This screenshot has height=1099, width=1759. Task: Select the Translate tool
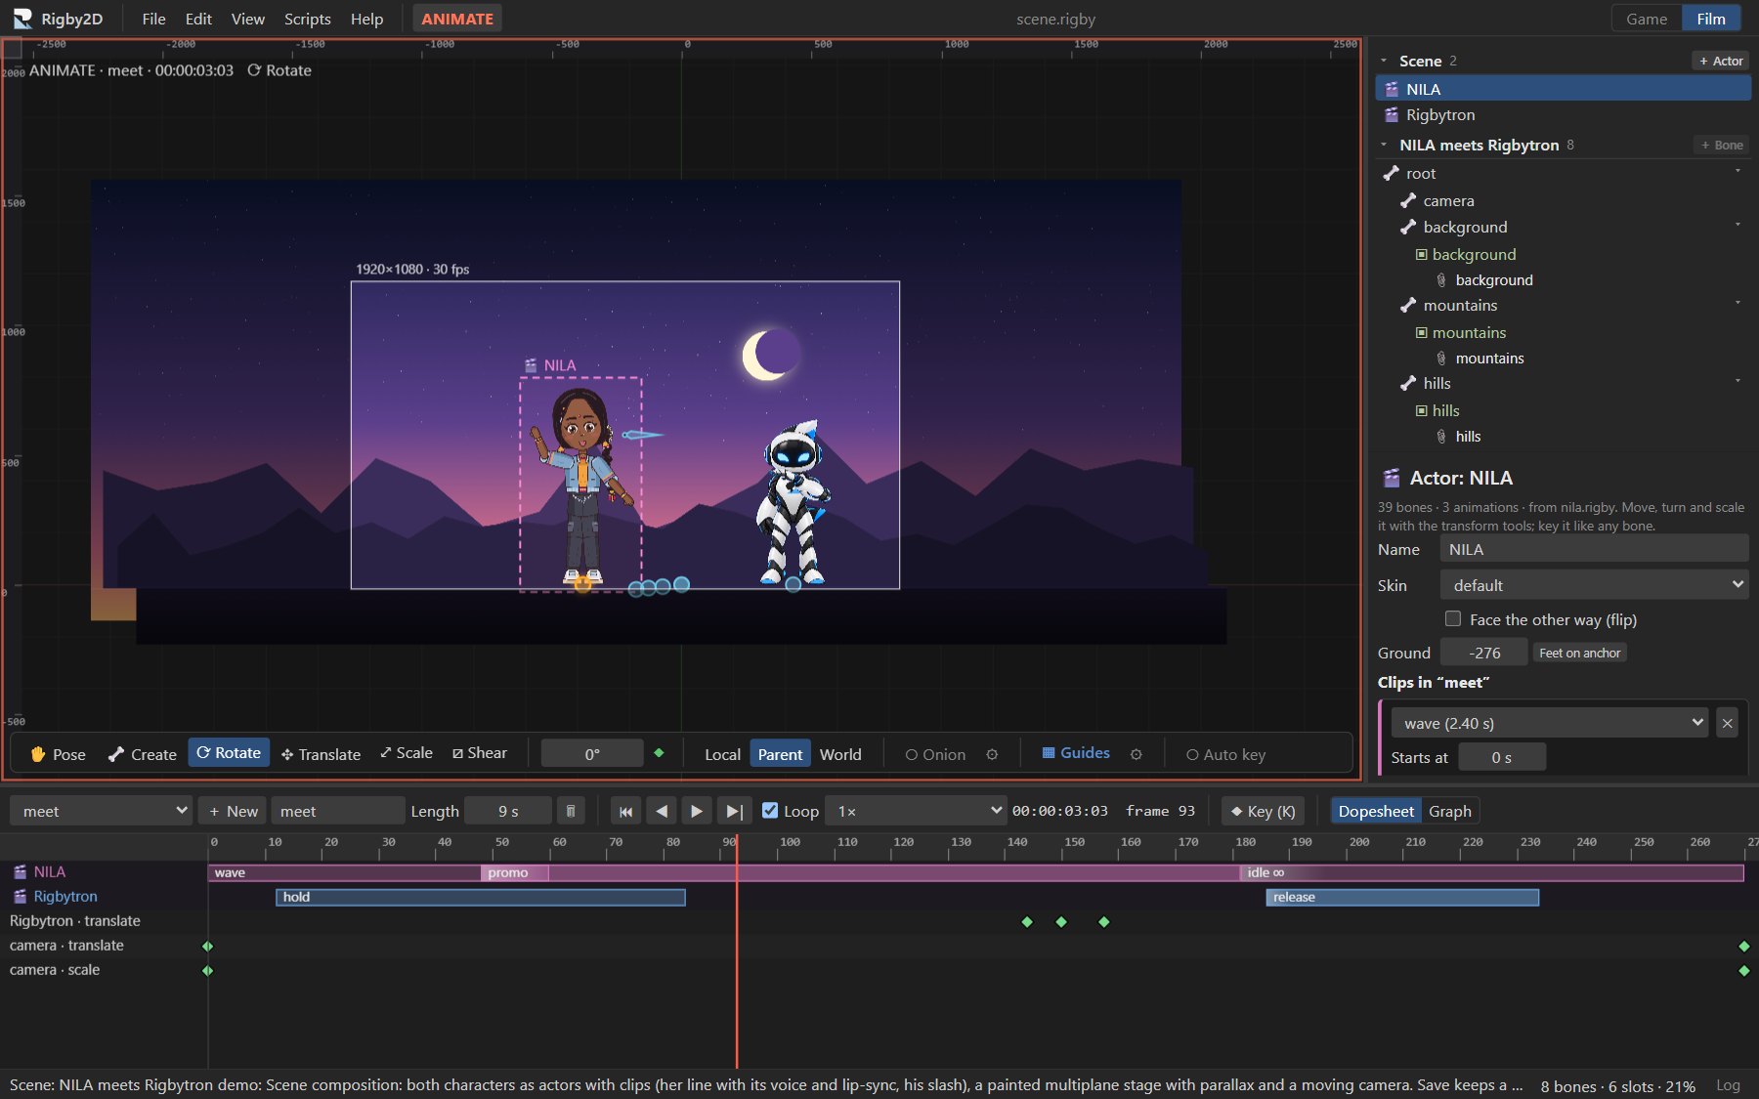321,754
